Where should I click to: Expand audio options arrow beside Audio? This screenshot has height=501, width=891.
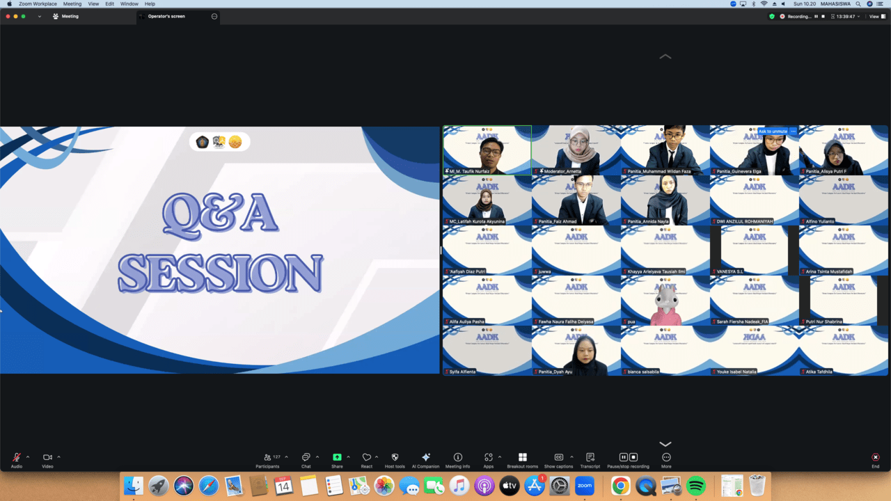[28, 457]
